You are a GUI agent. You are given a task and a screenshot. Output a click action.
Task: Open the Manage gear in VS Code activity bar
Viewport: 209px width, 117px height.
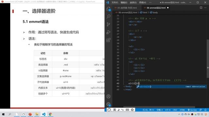click(x=108, y=104)
